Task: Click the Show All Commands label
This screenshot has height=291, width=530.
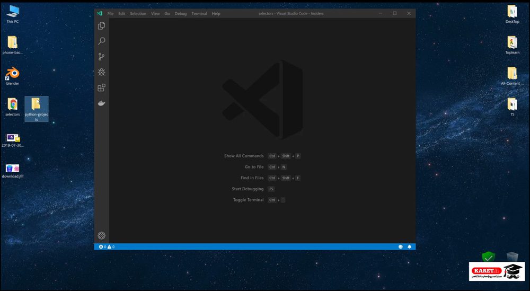Action: 244,156
